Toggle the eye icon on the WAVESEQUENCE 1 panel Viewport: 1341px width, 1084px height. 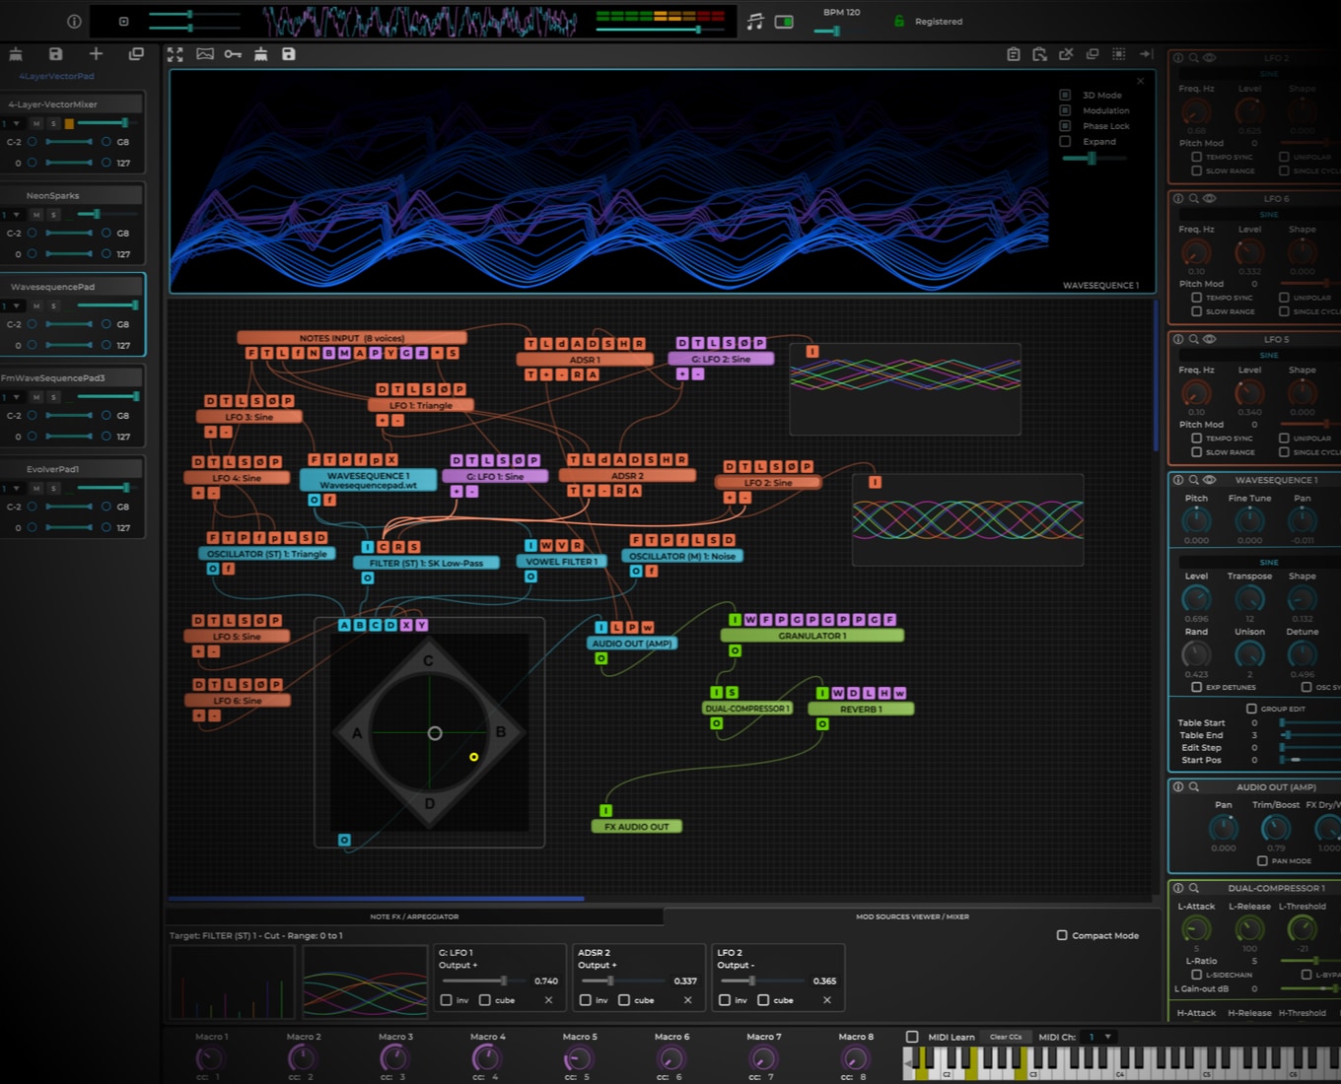point(1210,480)
